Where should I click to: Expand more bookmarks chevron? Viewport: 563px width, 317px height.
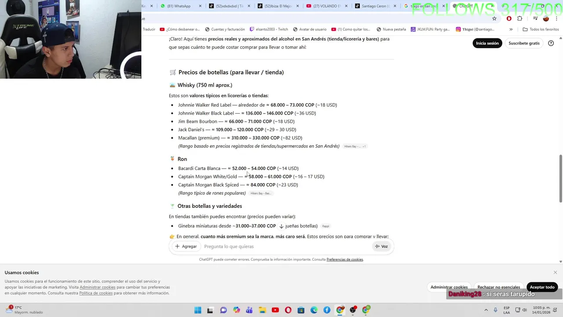pos(511,29)
